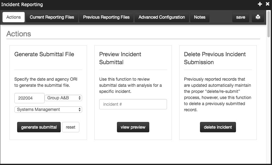This screenshot has width=272, height=165.
Task: Expand the Systems Management agency dropdown
Action: coord(48,109)
